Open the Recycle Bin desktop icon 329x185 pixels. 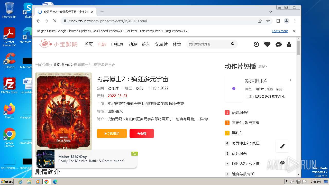pyautogui.click(x=9, y=10)
